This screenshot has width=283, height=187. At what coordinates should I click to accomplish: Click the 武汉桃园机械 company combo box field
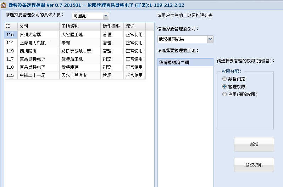(x=183, y=39)
